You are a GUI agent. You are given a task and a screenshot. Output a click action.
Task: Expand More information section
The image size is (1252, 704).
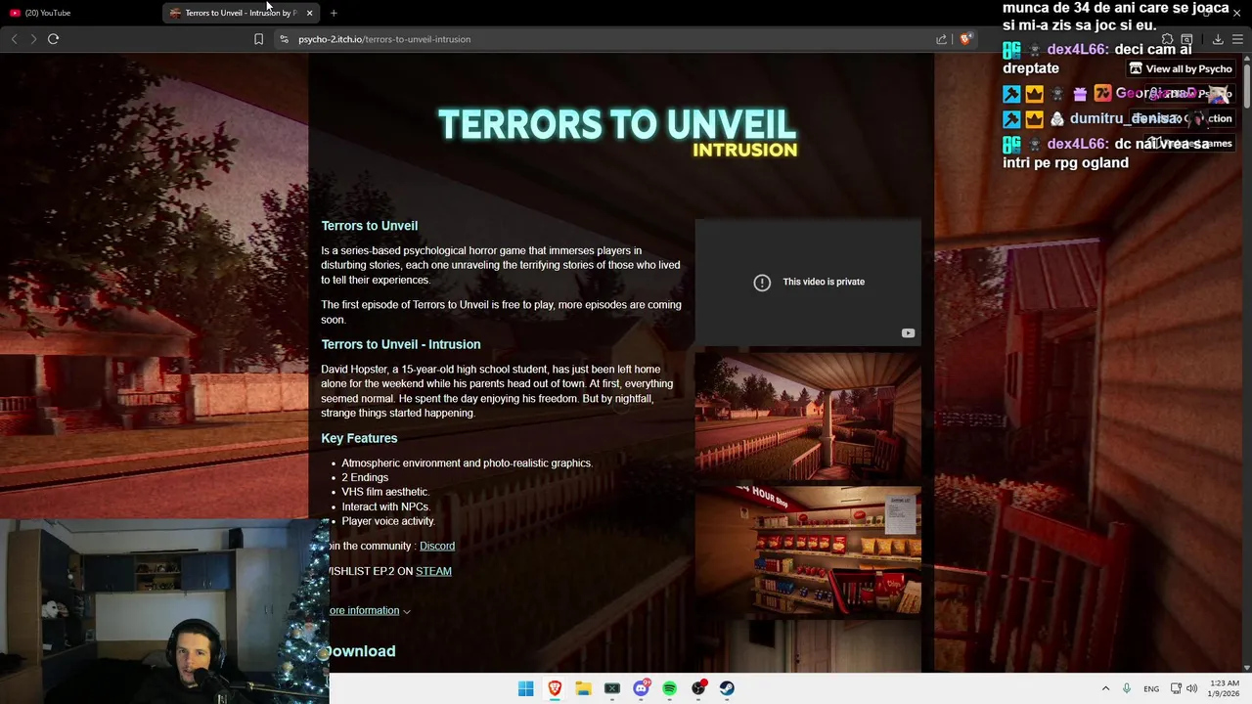click(x=368, y=610)
